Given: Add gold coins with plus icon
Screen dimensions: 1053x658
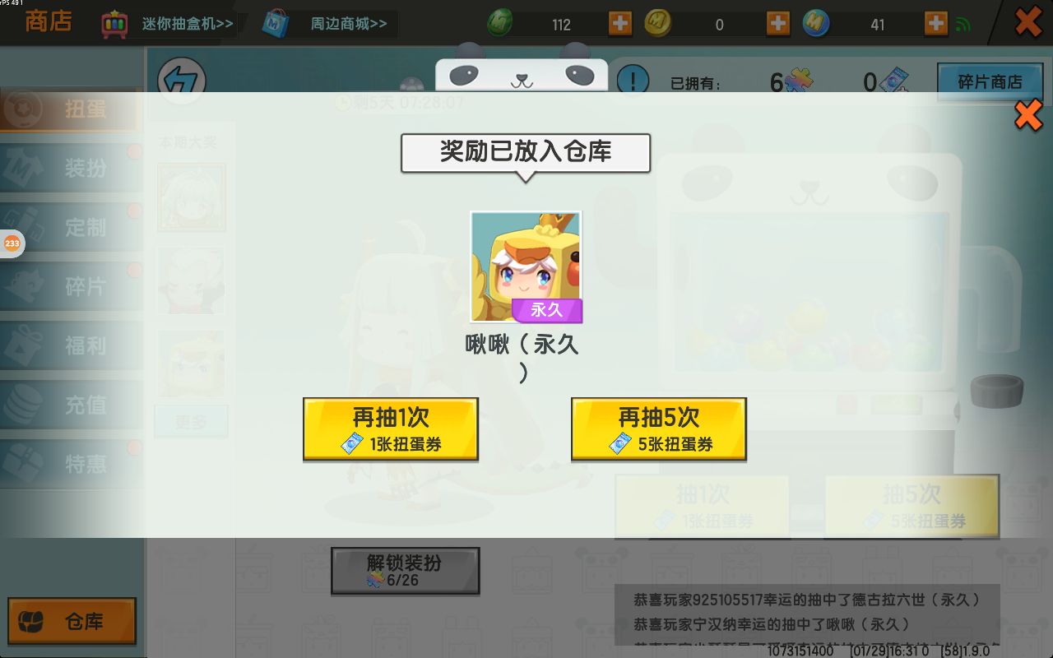Looking at the screenshot, I should click(x=778, y=24).
